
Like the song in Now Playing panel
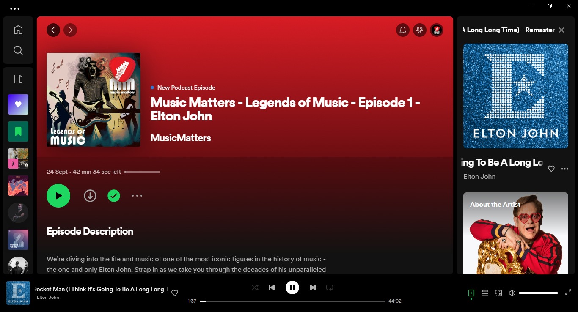coord(551,169)
